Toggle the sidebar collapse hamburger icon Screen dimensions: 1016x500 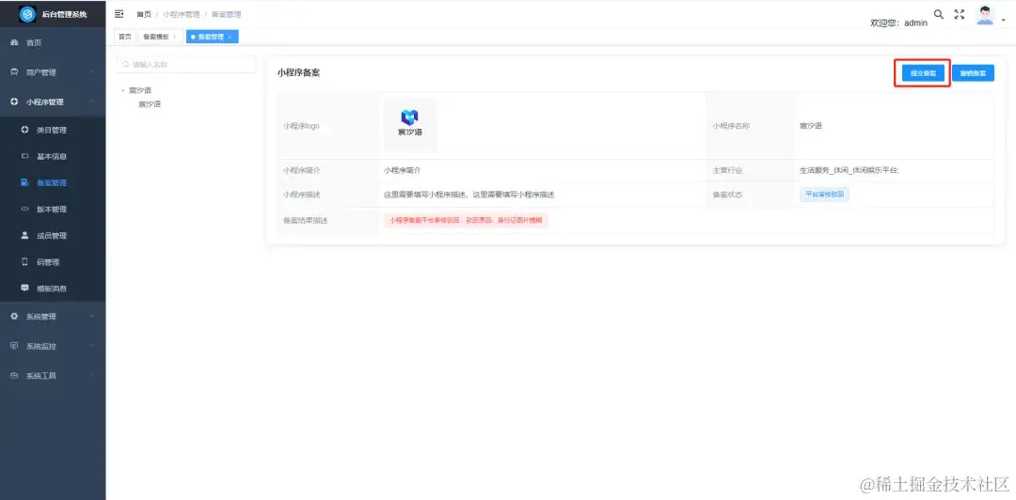click(x=119, y=13)
